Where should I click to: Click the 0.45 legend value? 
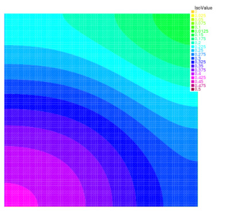pos(199,81)
